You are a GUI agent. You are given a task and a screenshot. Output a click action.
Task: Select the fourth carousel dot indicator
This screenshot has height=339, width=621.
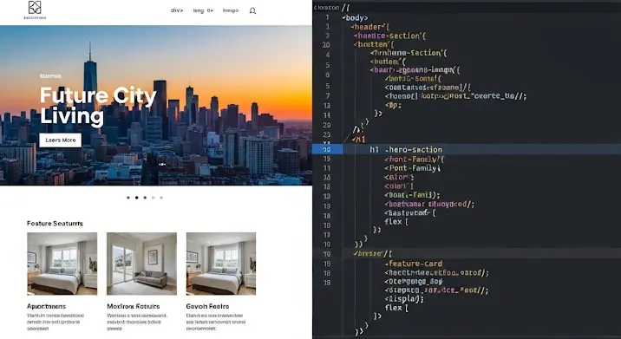tap(154, 197)
